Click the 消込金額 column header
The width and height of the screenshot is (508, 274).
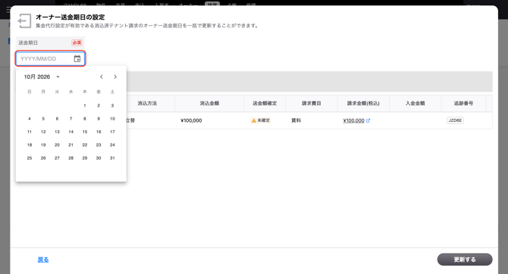[209, 103]
